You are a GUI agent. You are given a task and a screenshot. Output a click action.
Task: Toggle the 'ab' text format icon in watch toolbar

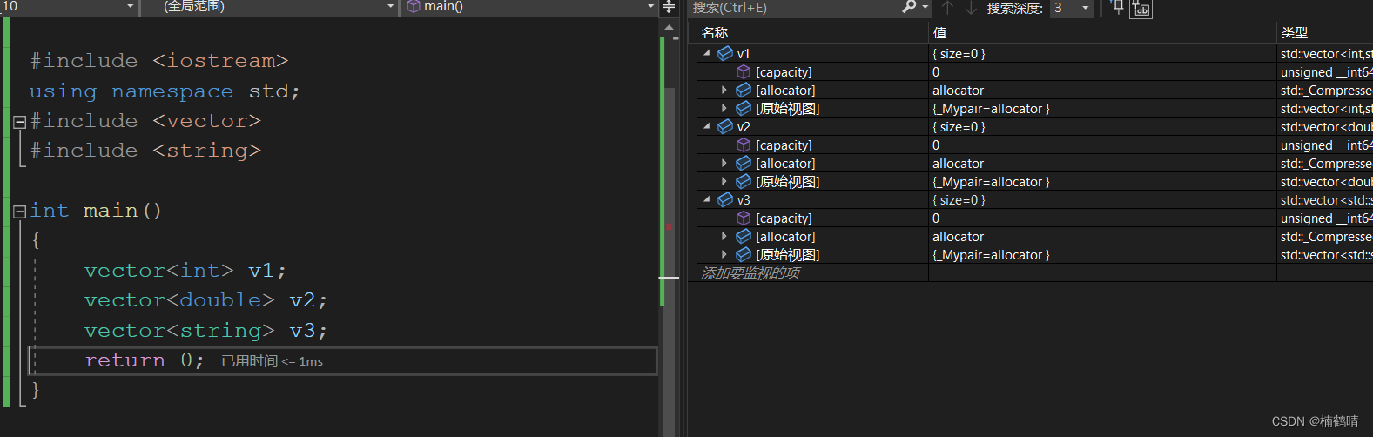(x=1141, y=9)
